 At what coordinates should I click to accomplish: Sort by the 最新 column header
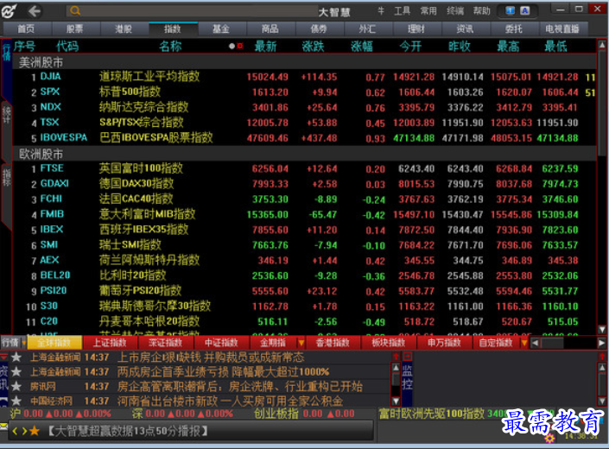[x=265, y=47]
